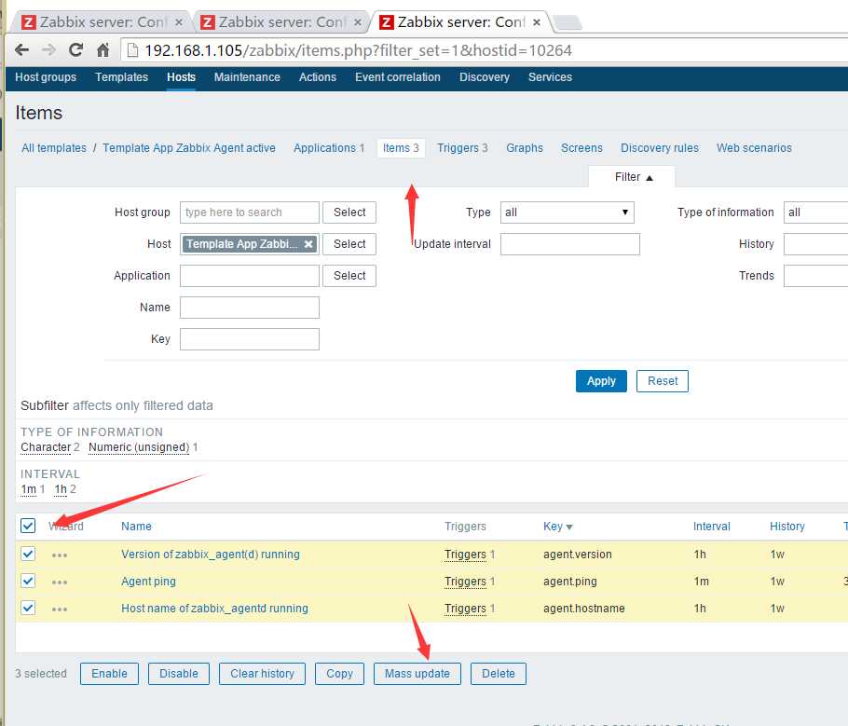Viewport: 848px width, 726px height.
Task: Click the Application input field
Action: [x=250, y=275]
